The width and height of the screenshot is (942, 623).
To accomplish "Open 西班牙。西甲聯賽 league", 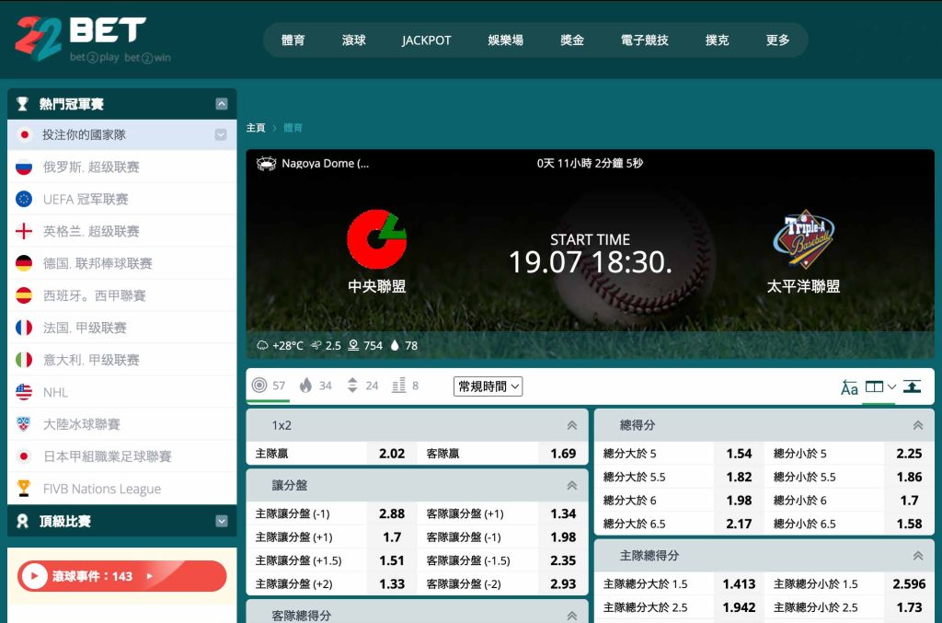I will (x=95, y=295).
